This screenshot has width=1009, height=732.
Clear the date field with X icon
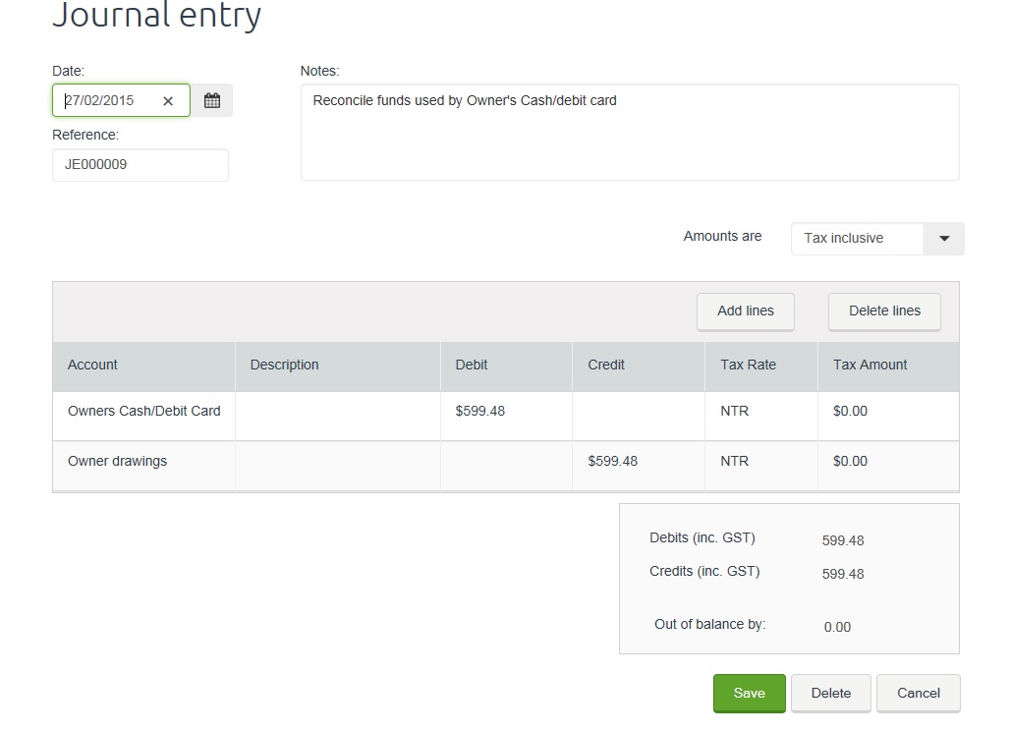tap(168, 101)
